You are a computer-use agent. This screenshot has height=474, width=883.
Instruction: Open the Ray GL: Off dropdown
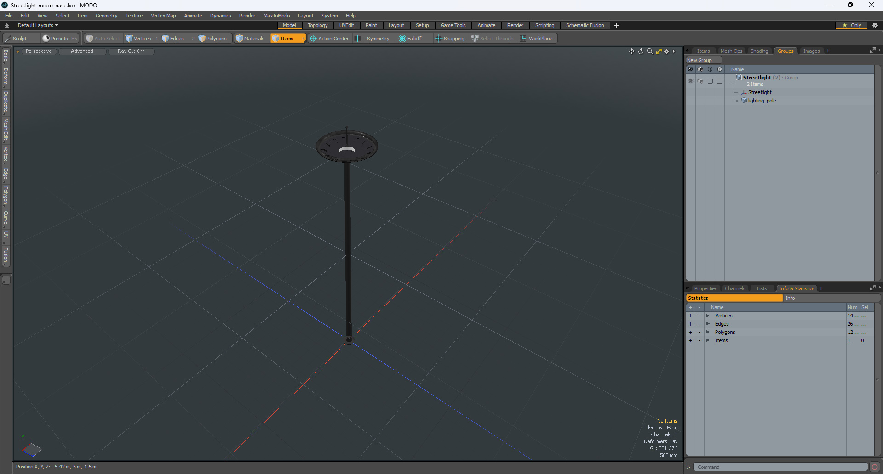click(131, 51)
